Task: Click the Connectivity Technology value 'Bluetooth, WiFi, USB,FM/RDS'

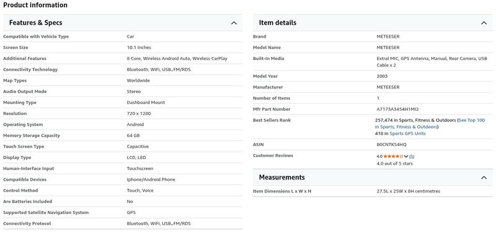Action: coord(159,69)
